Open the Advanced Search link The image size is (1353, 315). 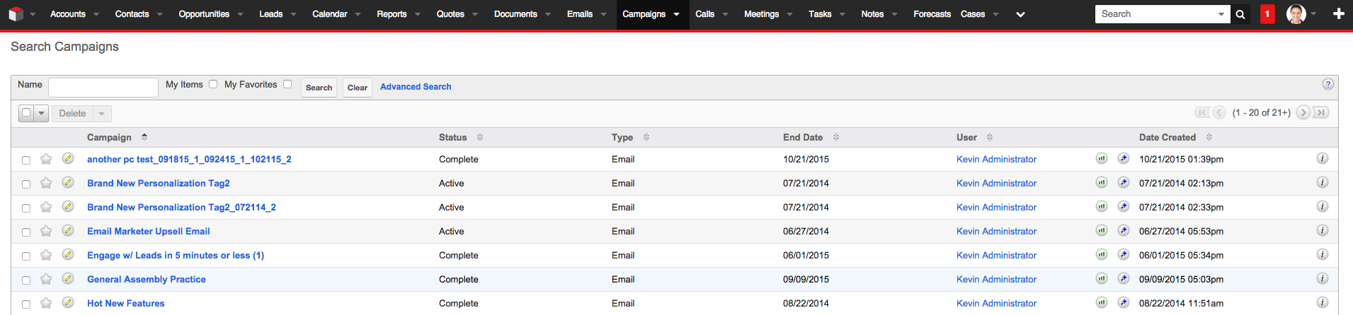(416, 87)
